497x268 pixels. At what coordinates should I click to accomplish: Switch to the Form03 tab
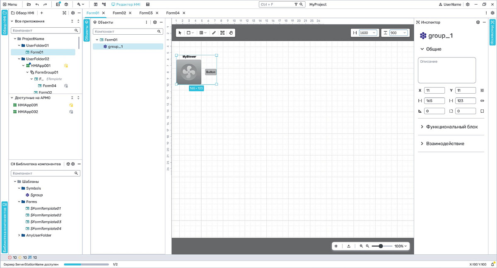pos(146,13)
